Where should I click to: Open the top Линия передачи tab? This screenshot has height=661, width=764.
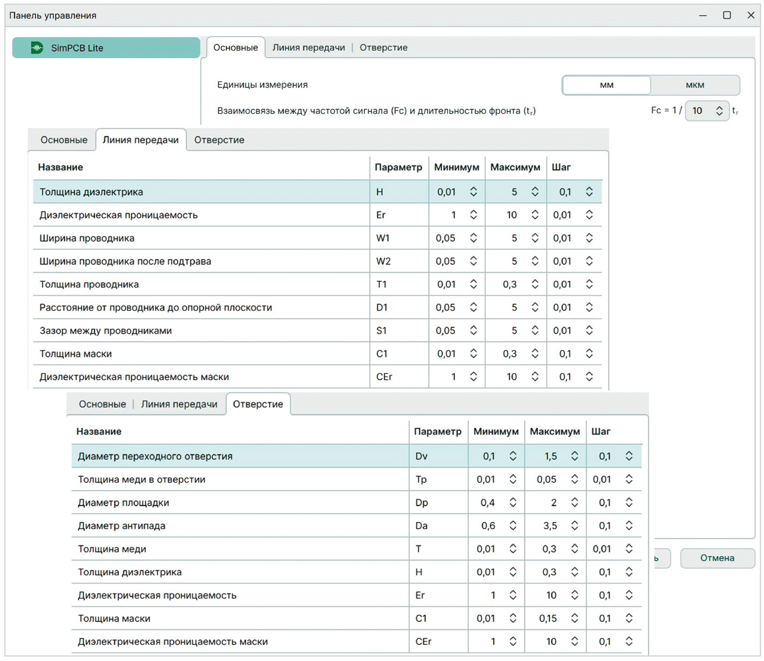[309, 47]
